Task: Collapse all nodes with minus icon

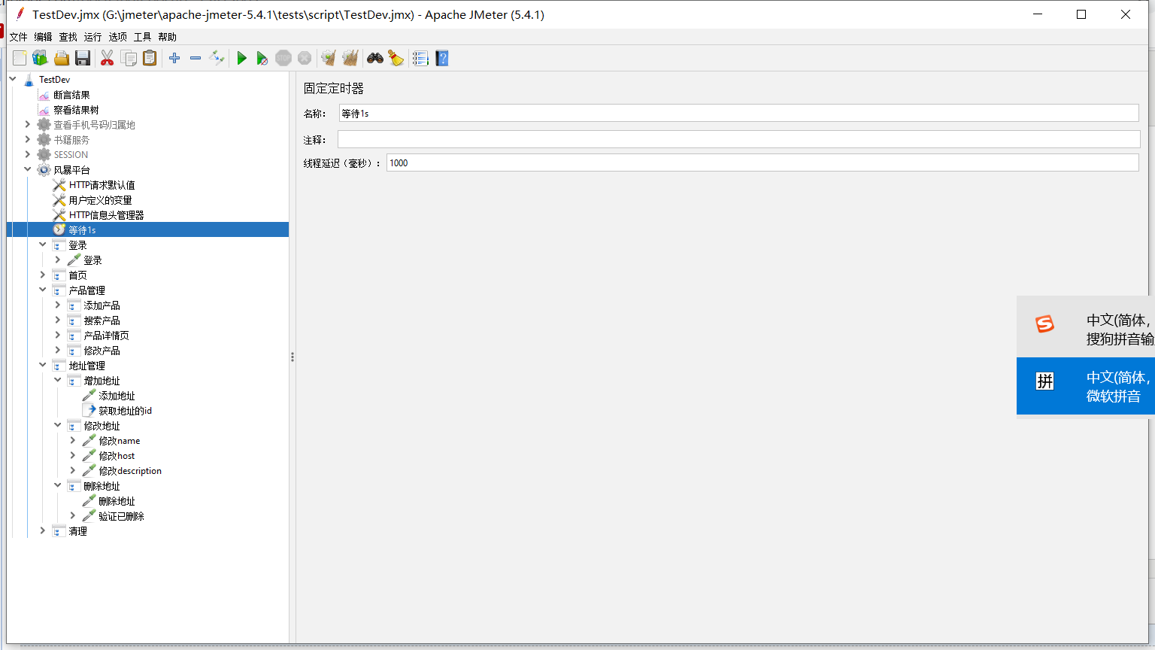Action: click(196, 58)
